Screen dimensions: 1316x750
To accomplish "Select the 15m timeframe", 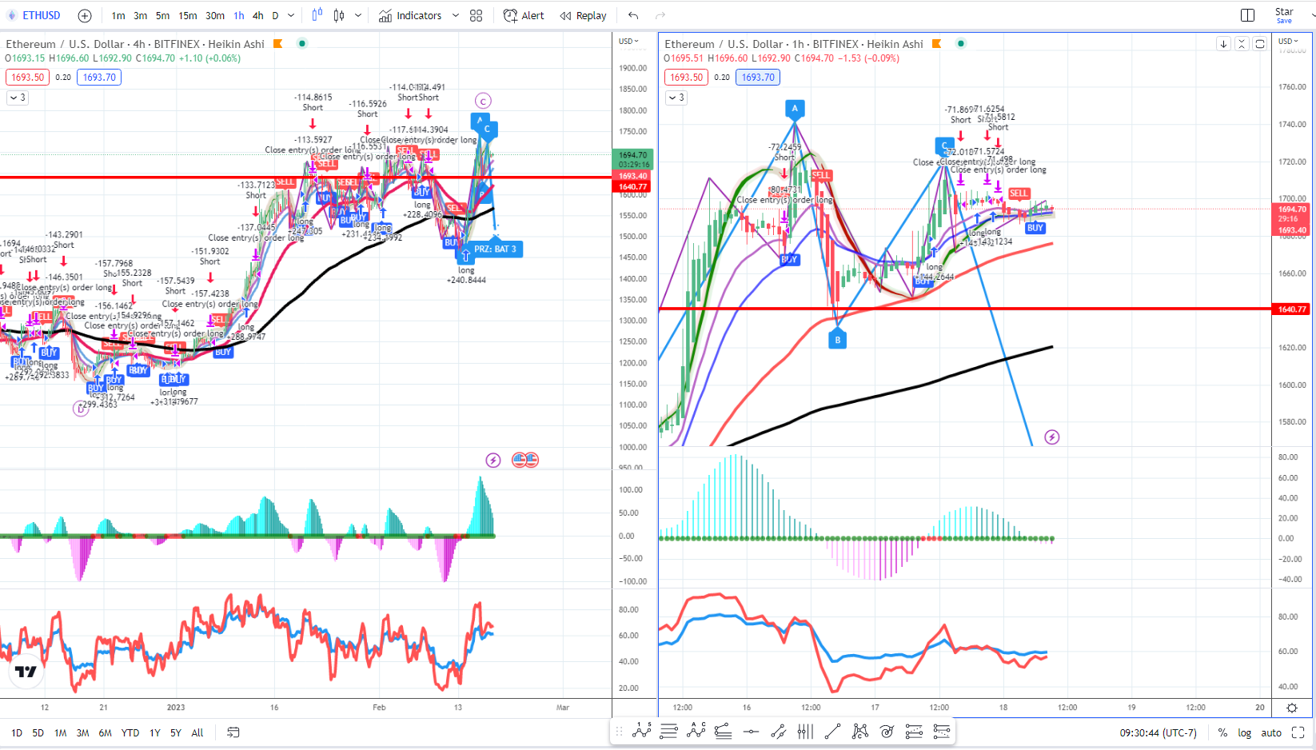I will pyautogui.click(x=188, y=15).
